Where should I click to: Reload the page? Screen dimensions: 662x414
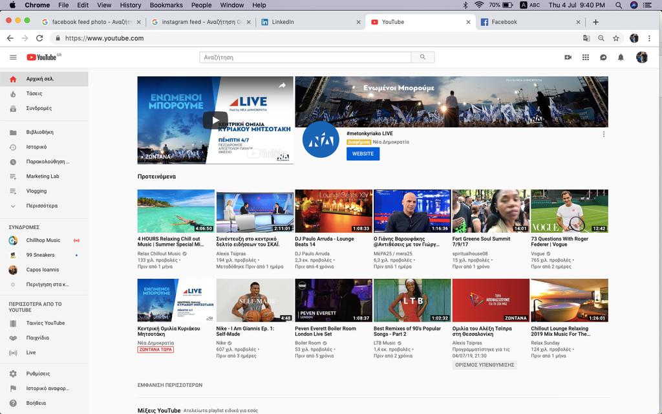(39, 38)
